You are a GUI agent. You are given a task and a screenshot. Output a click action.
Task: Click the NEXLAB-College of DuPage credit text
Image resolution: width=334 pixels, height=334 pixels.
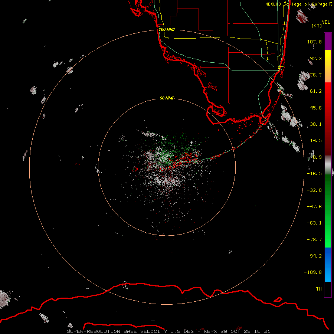pos(299,4)
